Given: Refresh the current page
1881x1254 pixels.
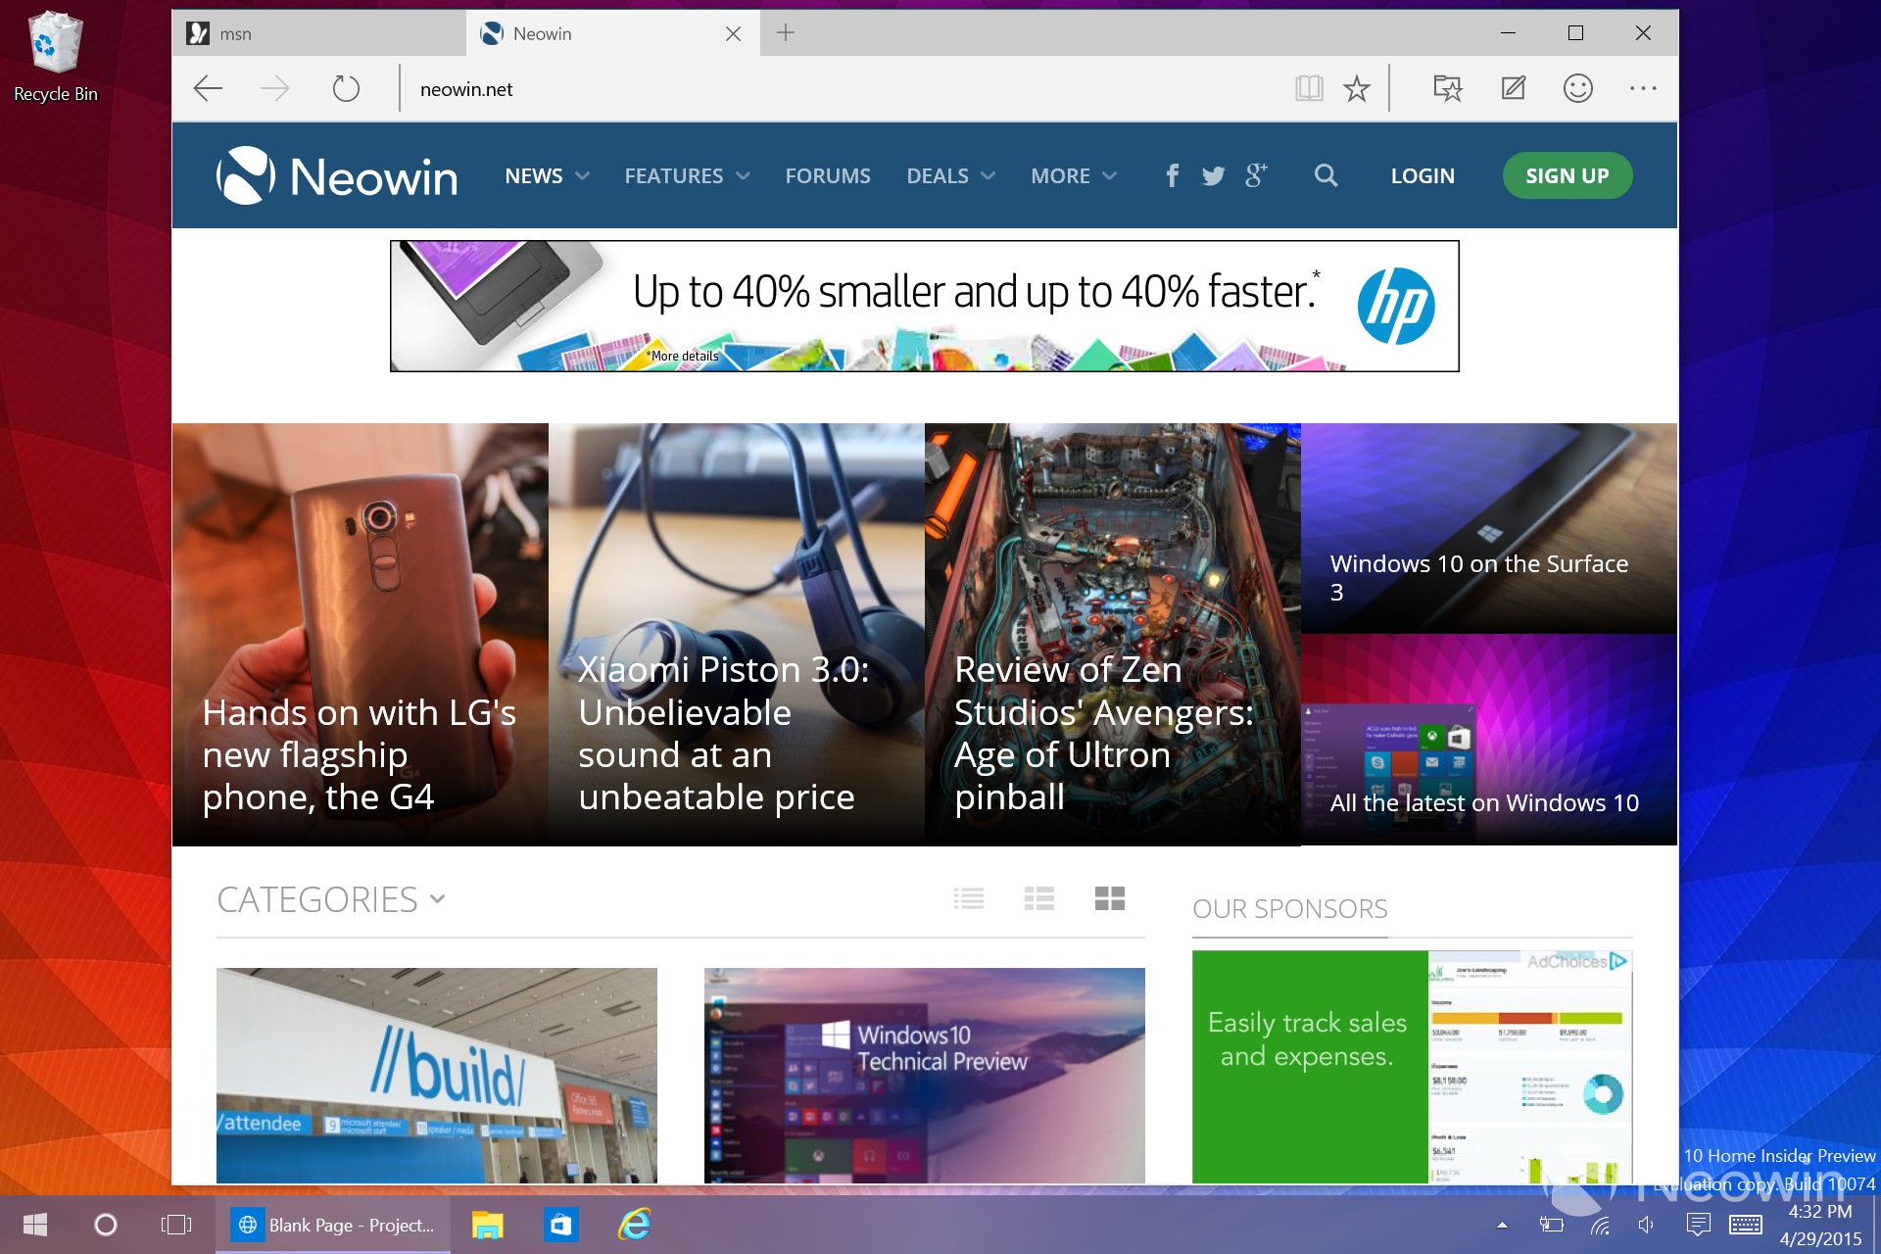Looking at the screenshot, I should [344, 88].
